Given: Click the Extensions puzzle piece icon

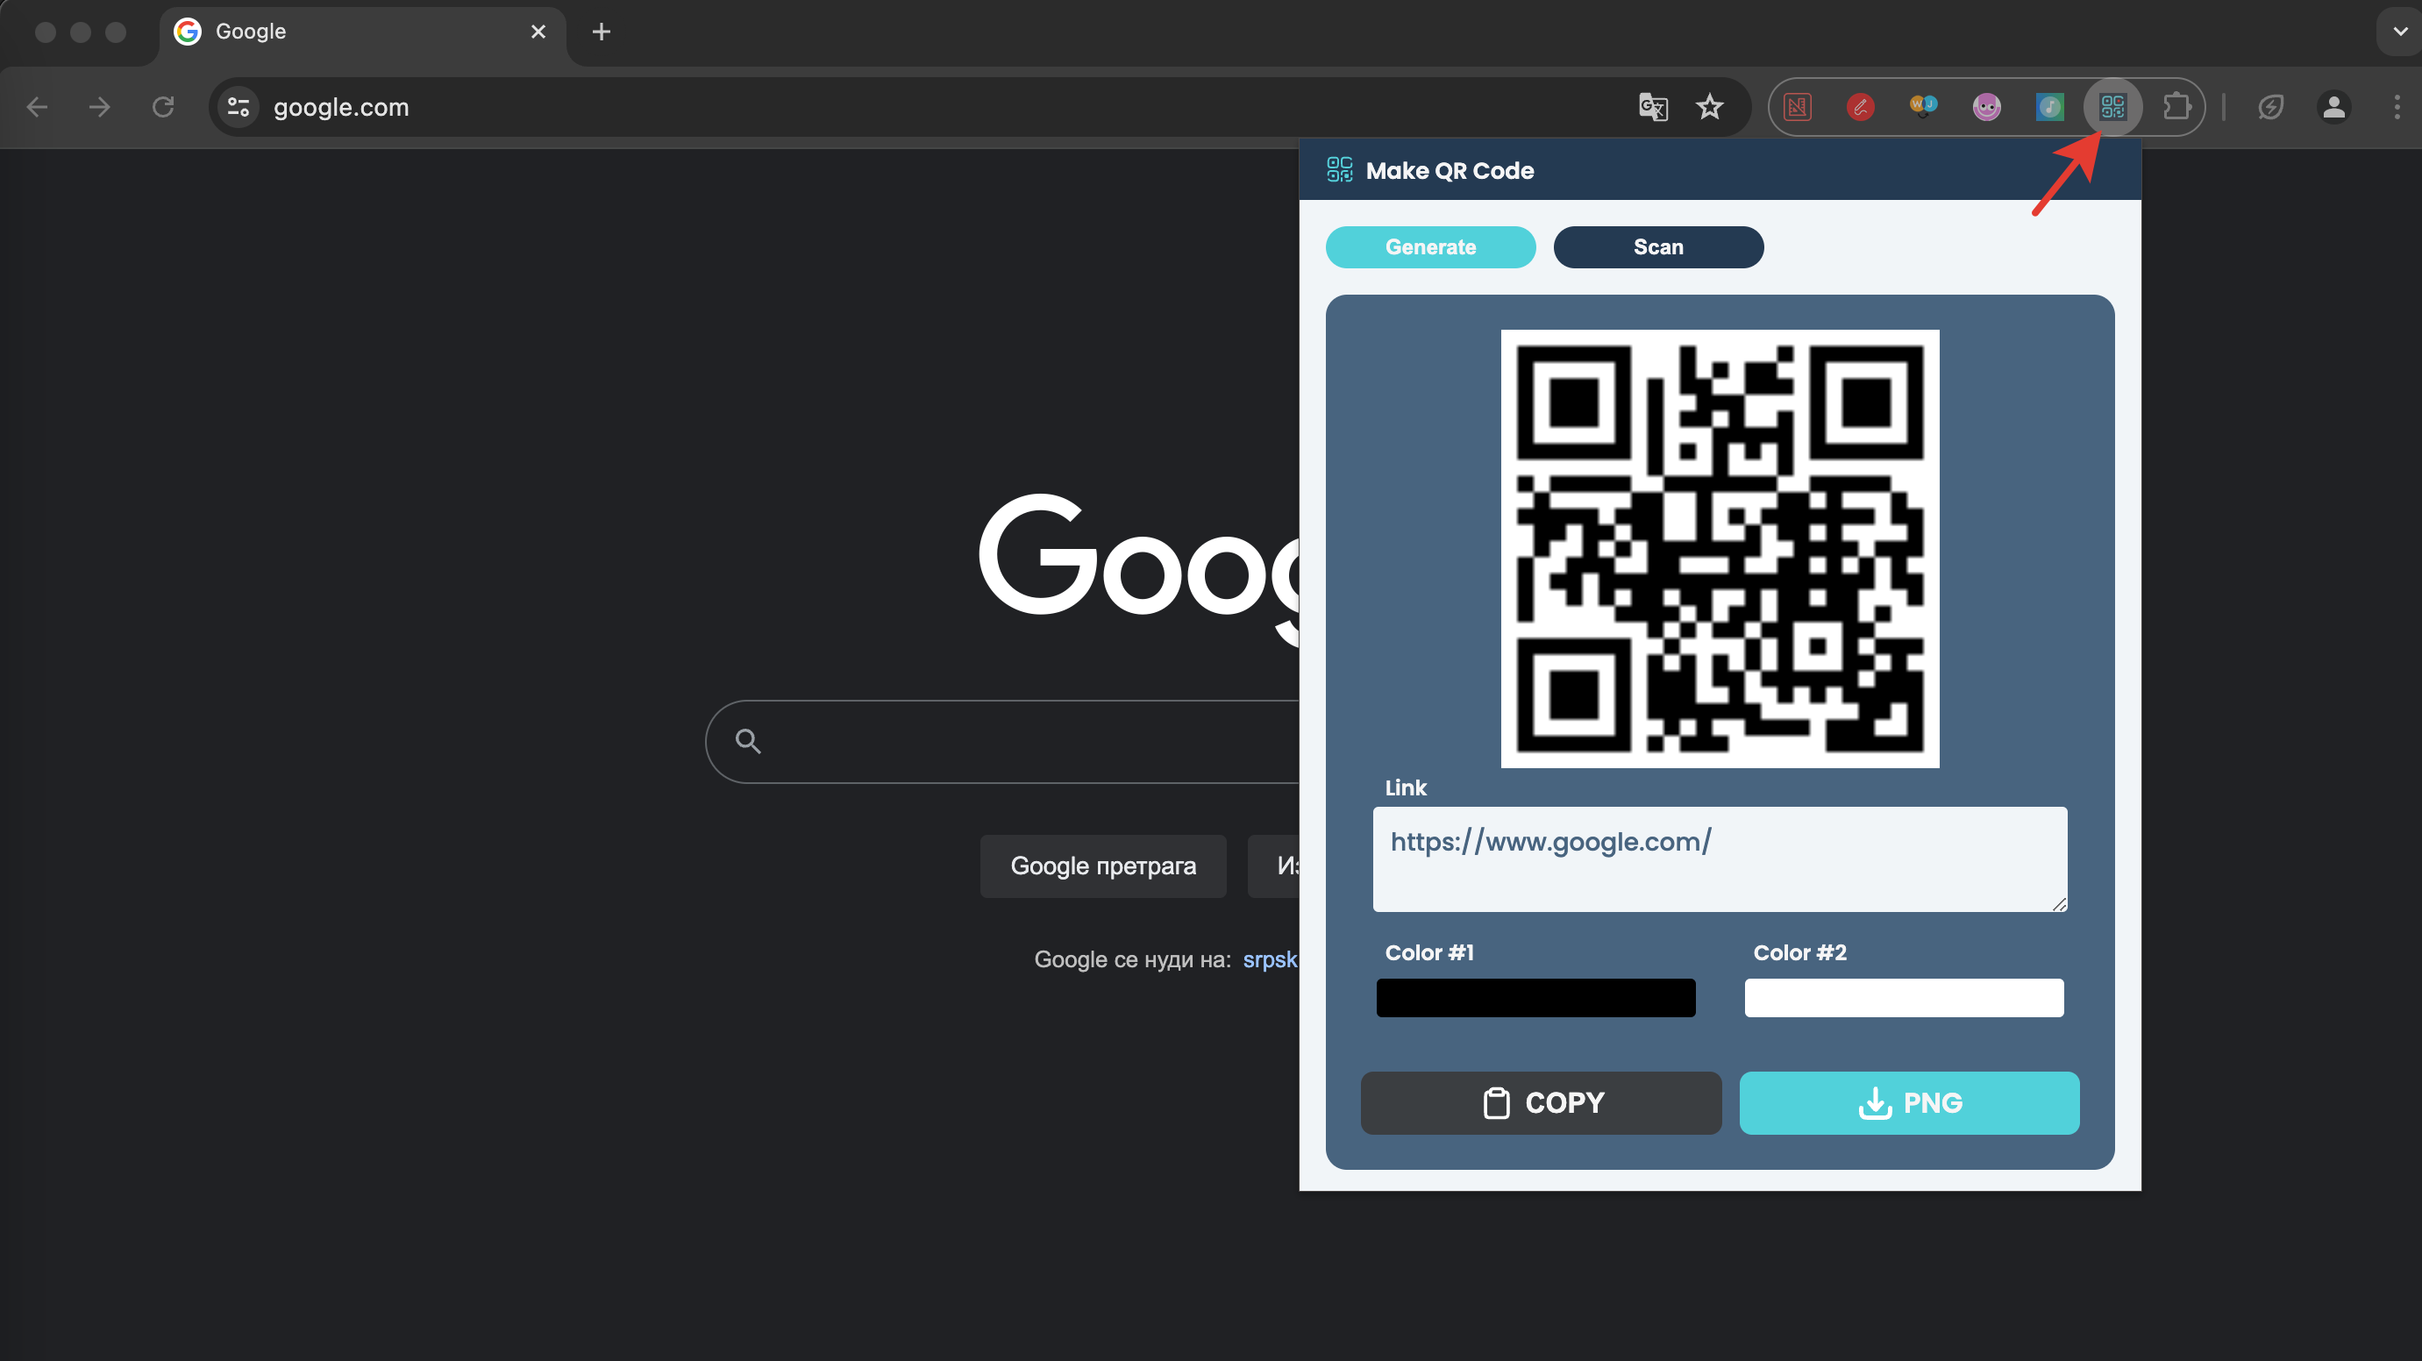Looking at the screenshot, I should [2176, 106].
